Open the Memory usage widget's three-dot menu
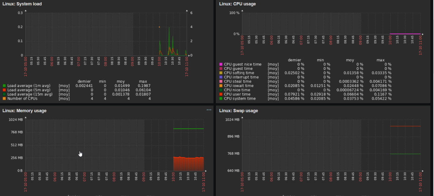The width and height of the screenshot is (434, 196). [x=209, y=110]
